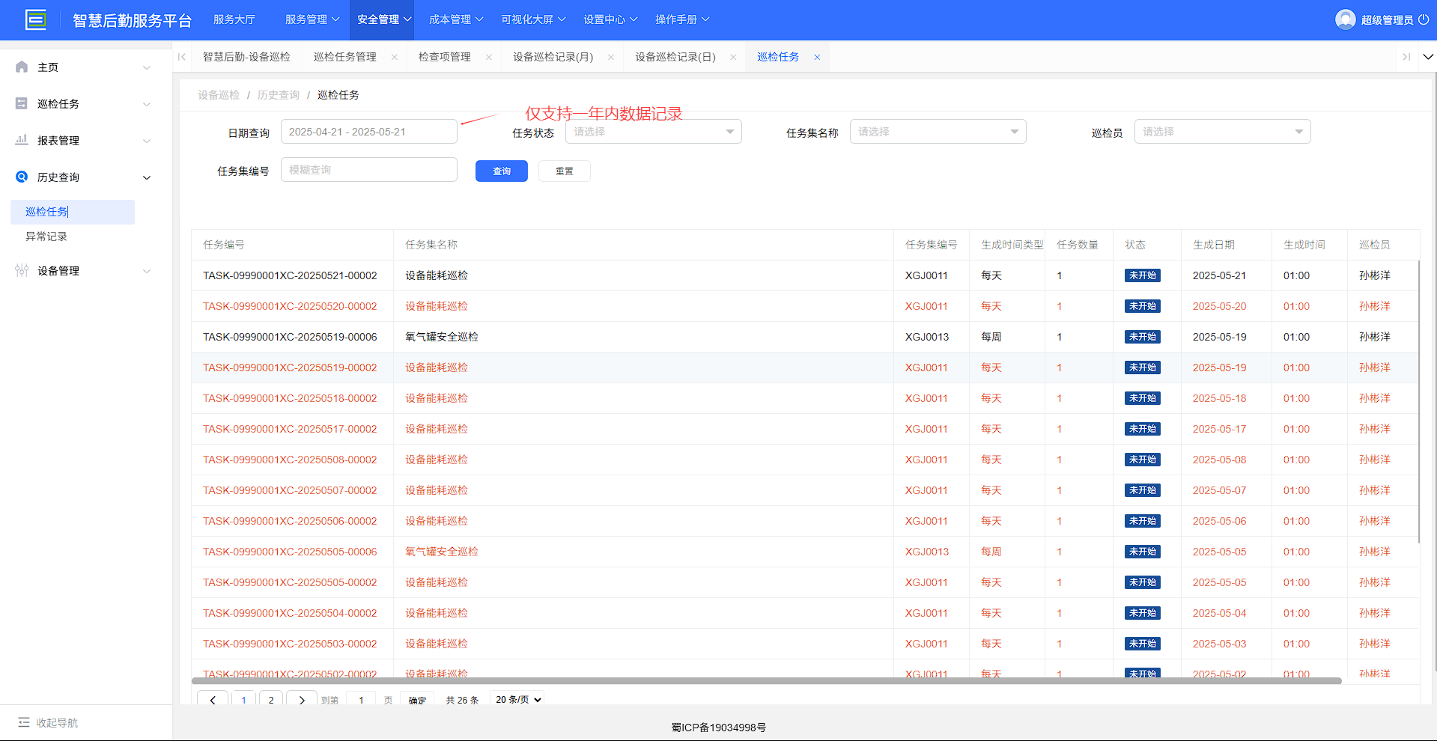Click the 日期查询 date range field
Image resolution: width=1437 pixels, height=741 pixels.
point(369,132)
